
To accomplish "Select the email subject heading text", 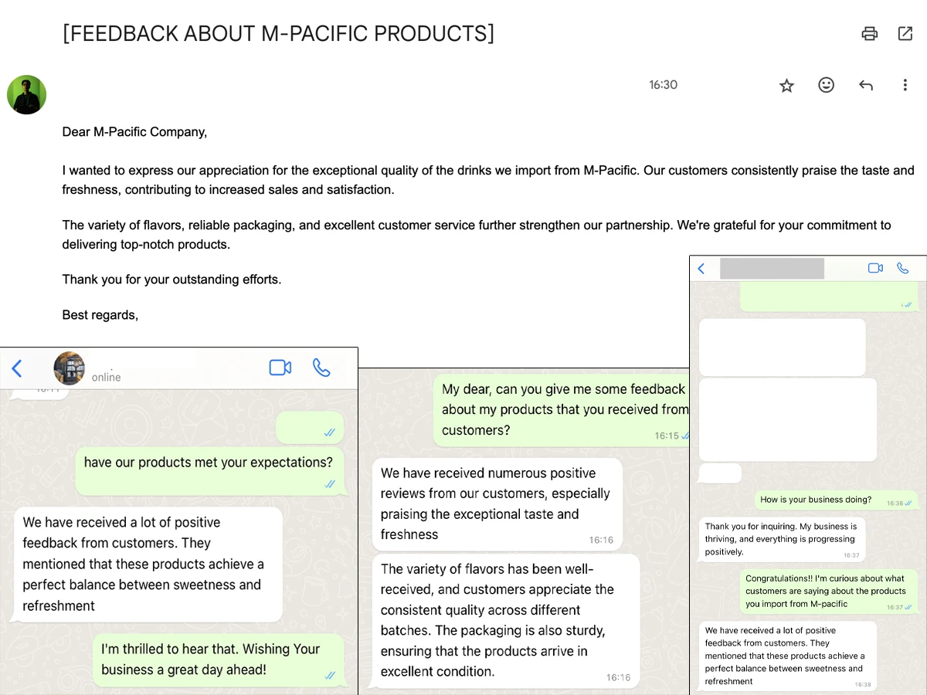I will pyautogui.click(x=278, y=33).
